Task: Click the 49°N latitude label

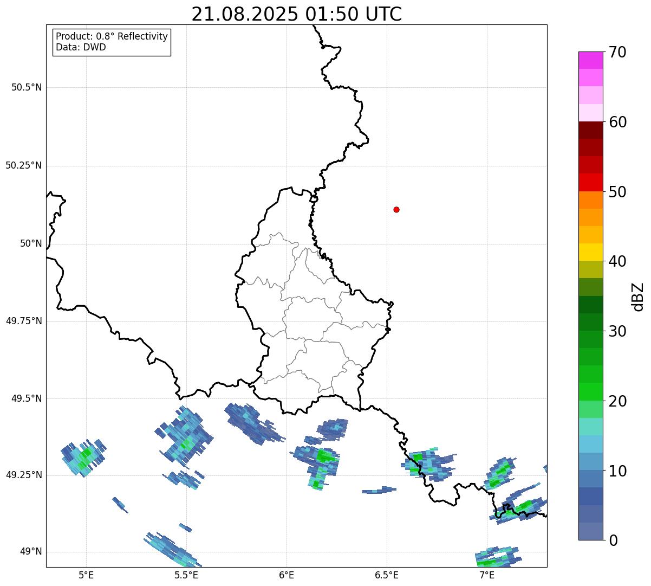Action: click(31, 552)
